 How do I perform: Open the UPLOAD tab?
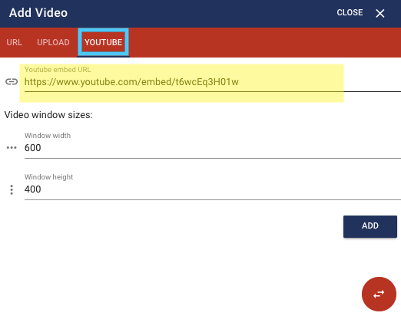(x=53, y=42)
